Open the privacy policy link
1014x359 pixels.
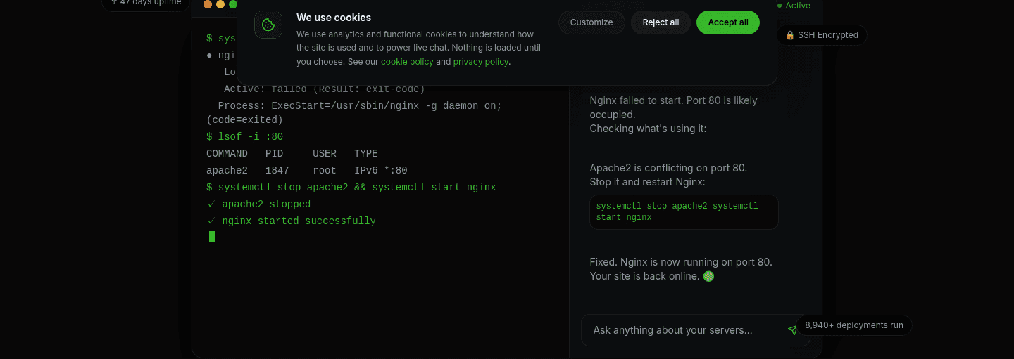[x=480, y=62]
